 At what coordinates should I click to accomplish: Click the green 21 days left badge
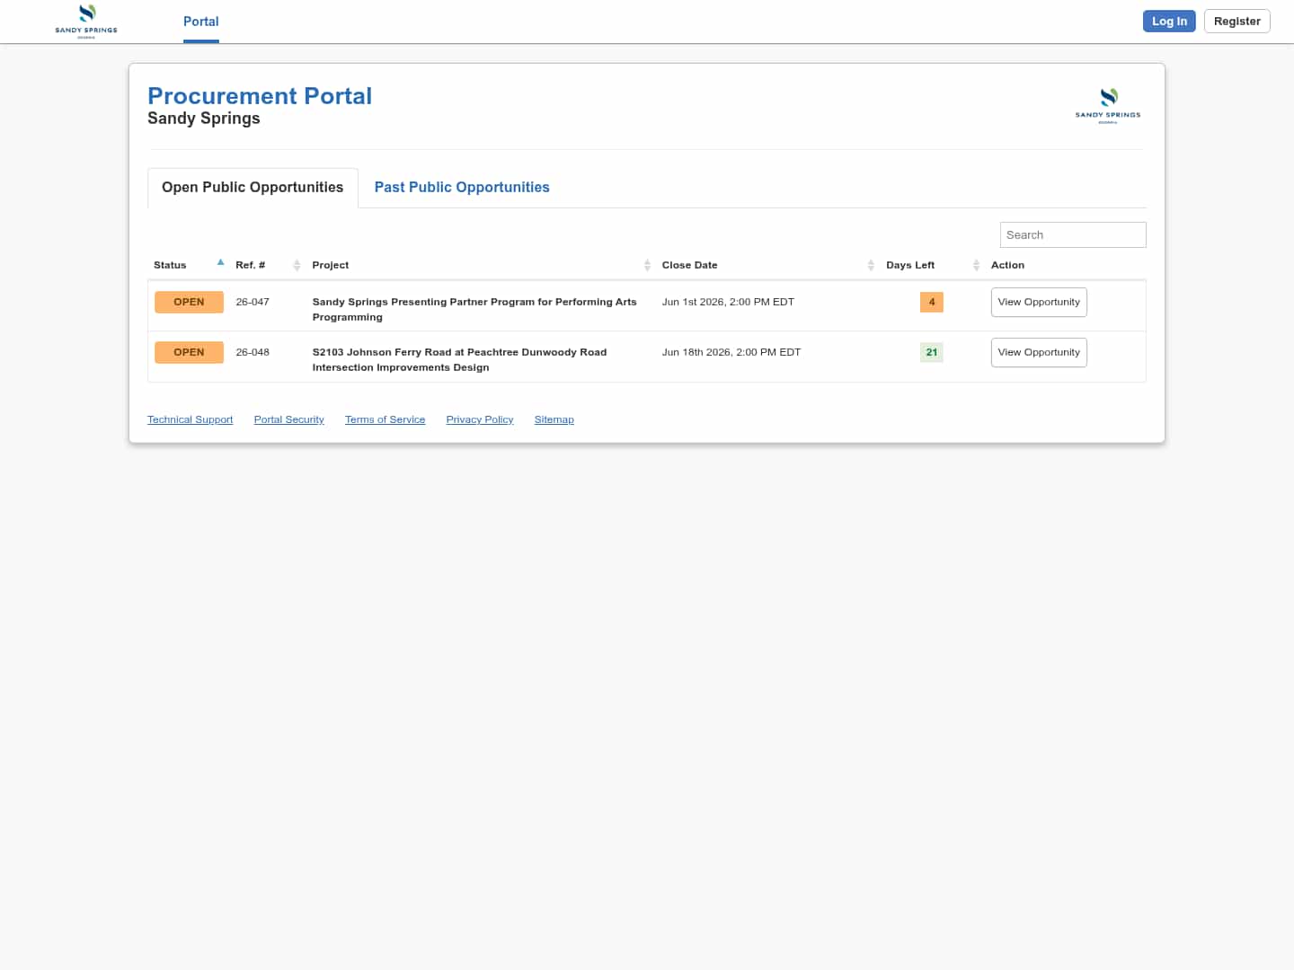pos(932,353)
